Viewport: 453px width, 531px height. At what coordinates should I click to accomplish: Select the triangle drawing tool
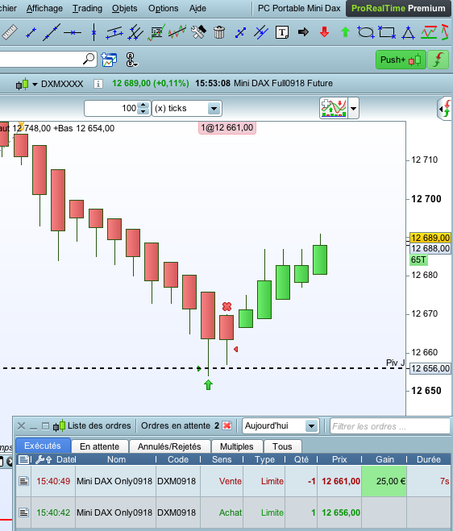click(409, 32)
